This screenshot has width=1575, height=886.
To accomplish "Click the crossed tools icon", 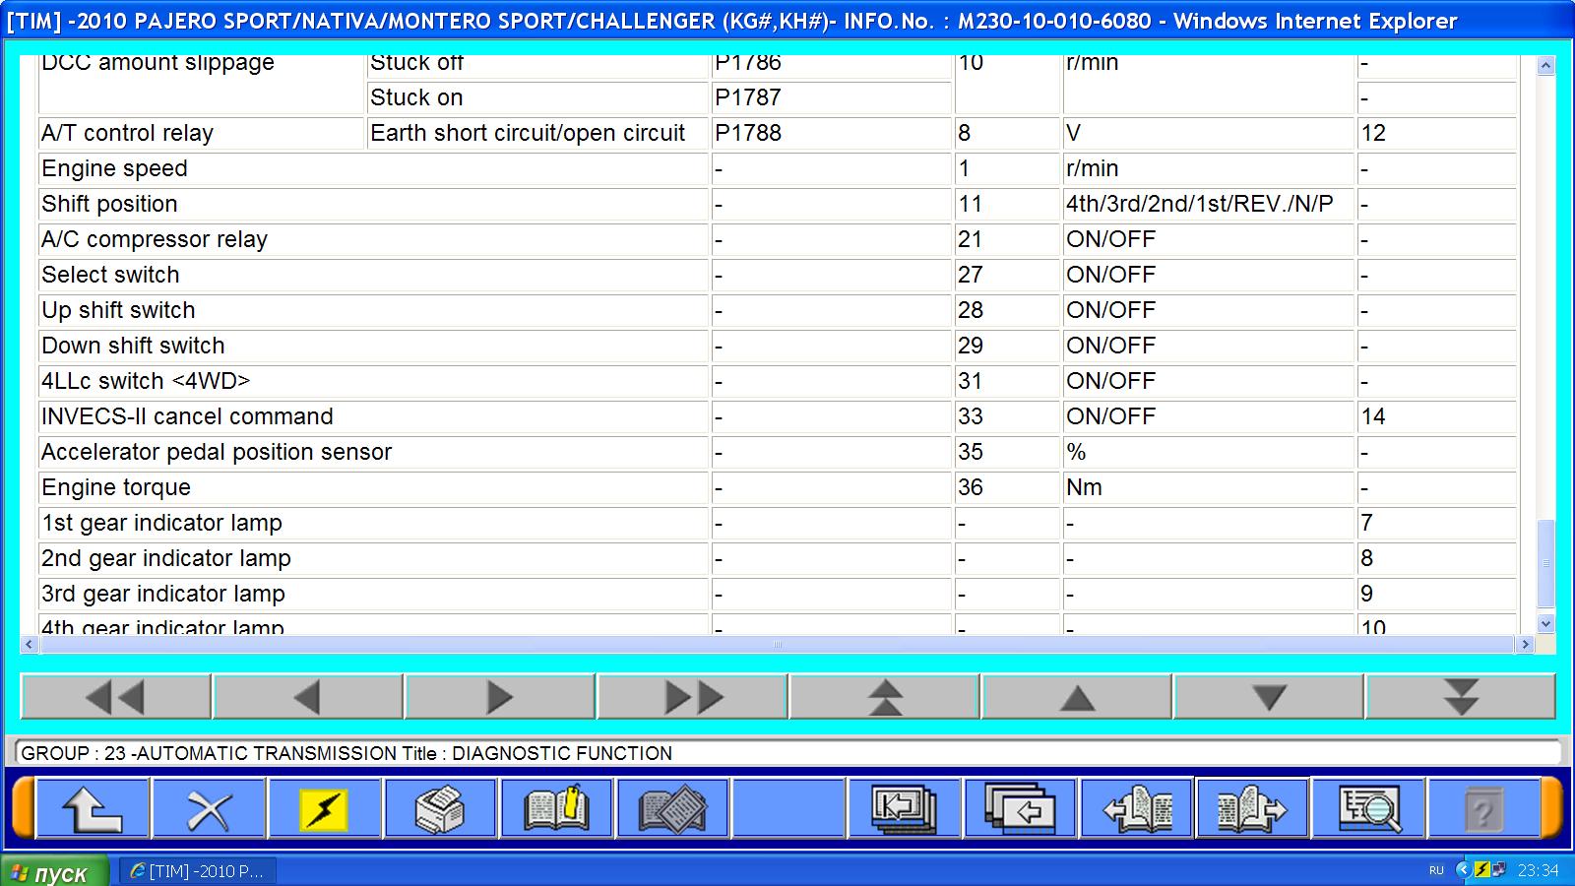I will [209, 809].
